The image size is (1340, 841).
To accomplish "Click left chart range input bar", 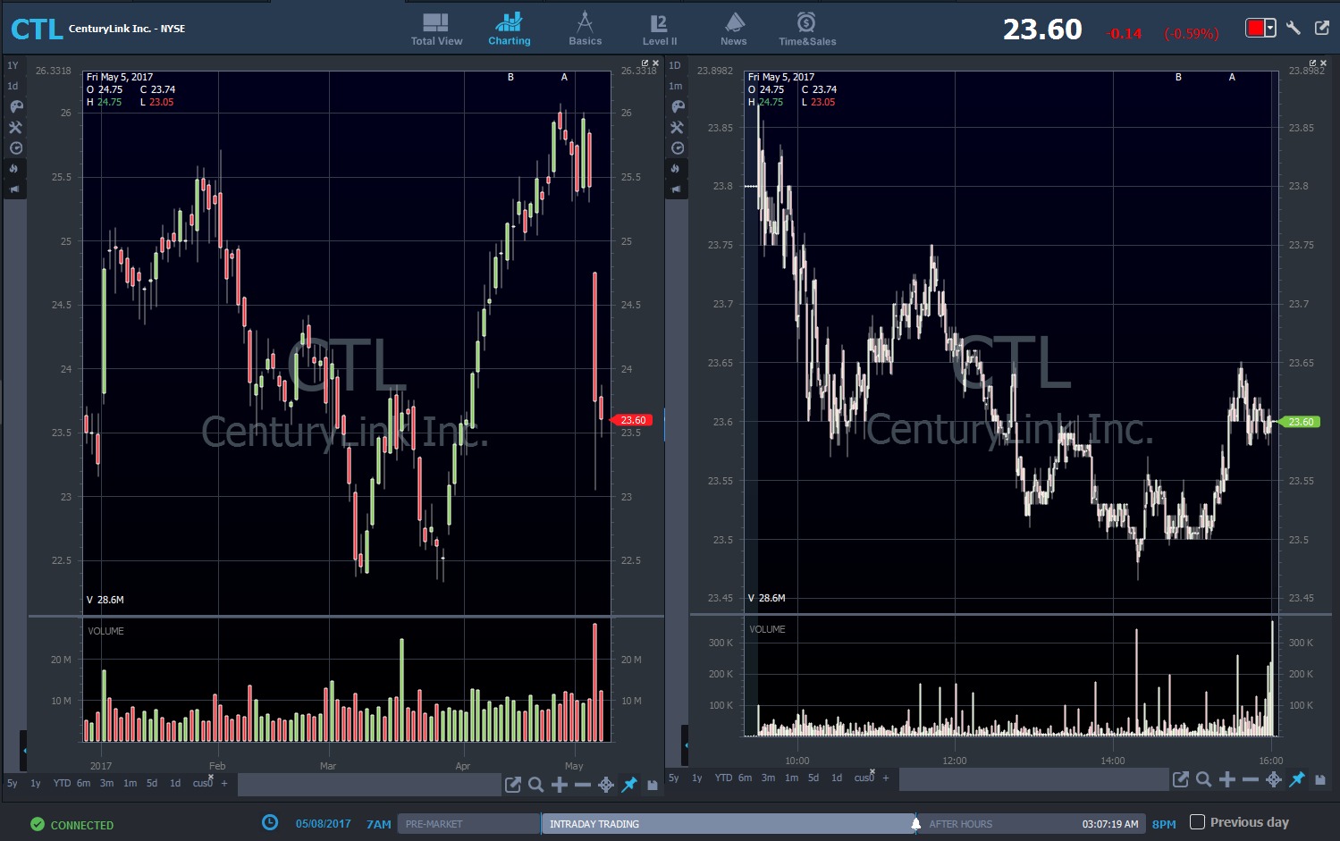I will (369, 784).
